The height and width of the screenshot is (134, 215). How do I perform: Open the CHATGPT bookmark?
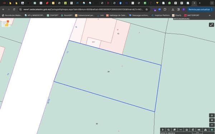53,15
